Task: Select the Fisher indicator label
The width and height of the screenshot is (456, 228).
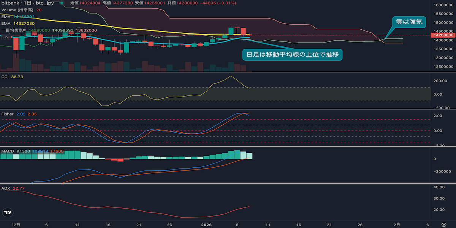Action: point(8,114)
